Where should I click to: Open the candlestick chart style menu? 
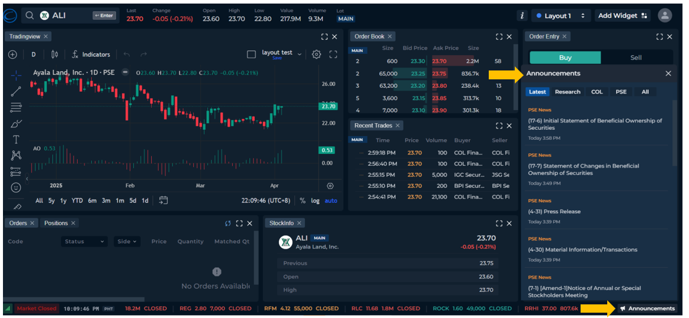[55, 54]
